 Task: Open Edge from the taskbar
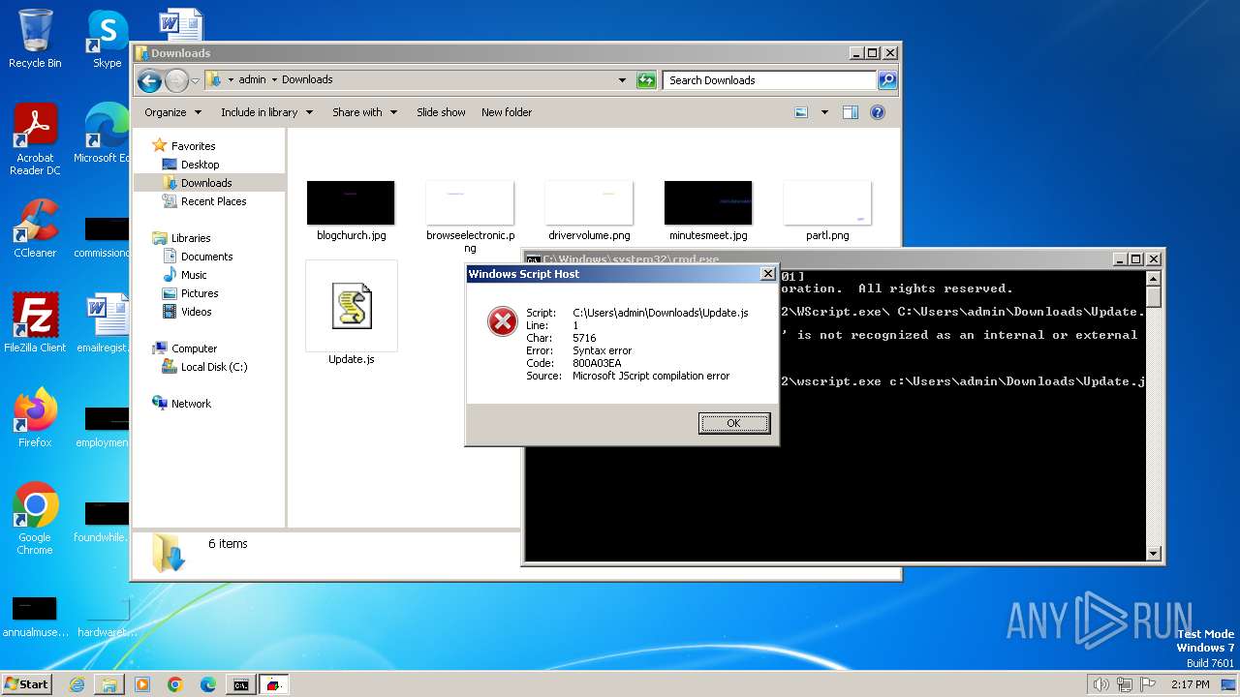[208, 684]
